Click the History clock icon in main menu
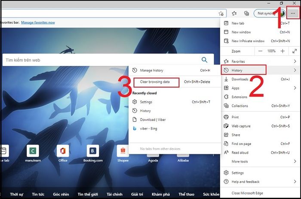301x199 pixels. tap(226, 70)
